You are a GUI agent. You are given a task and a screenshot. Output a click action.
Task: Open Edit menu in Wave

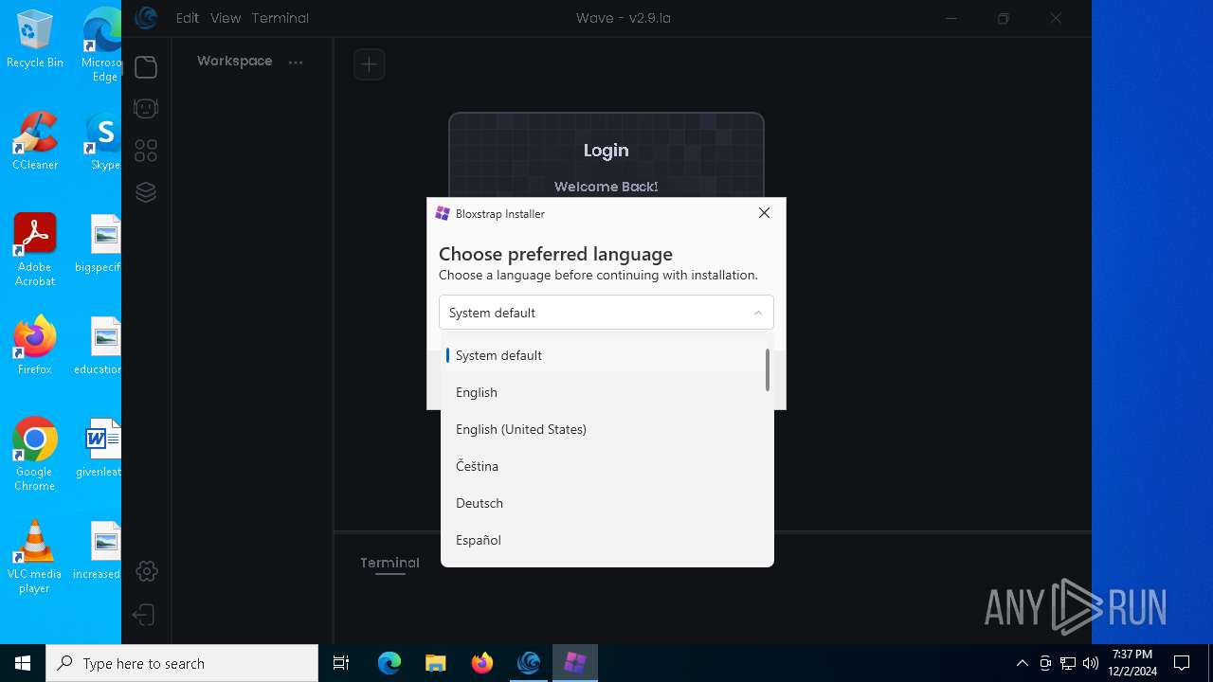[188, 18]
